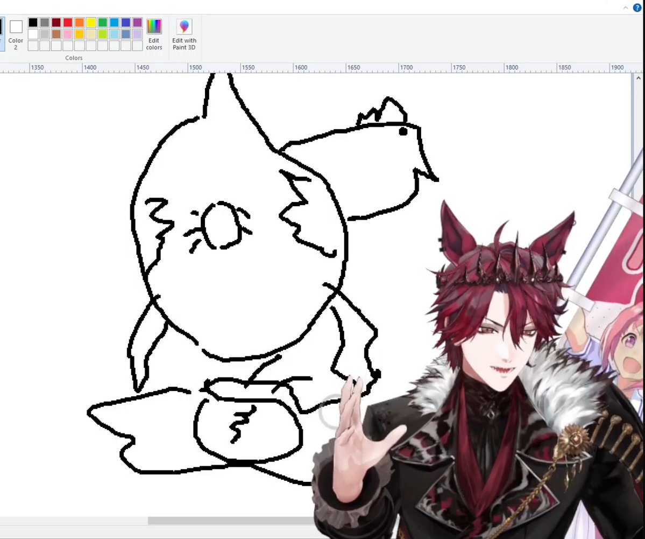Pick the bright red color swatch
The height and width of the screenshot is (539, 645).
(68, 23)
